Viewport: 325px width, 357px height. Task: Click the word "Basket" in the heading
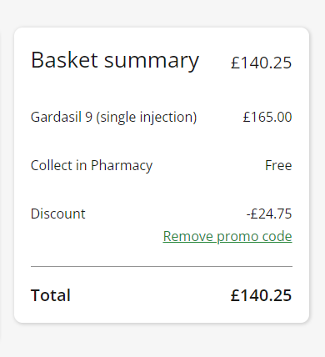(64, 60)
